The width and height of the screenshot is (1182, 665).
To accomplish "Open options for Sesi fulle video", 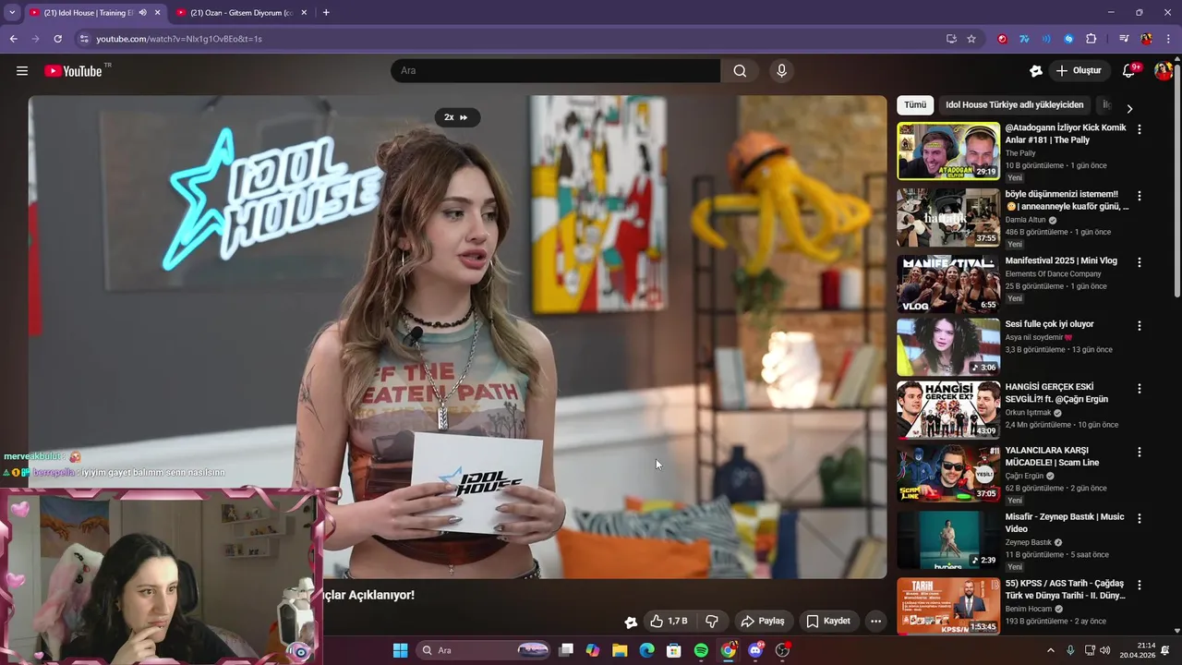I will click(x=1139, y=326).
